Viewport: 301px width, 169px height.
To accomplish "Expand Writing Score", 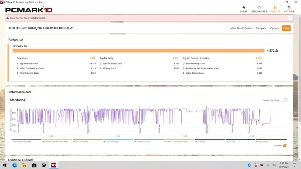I will pyautogui.click(x=101, y=68).
